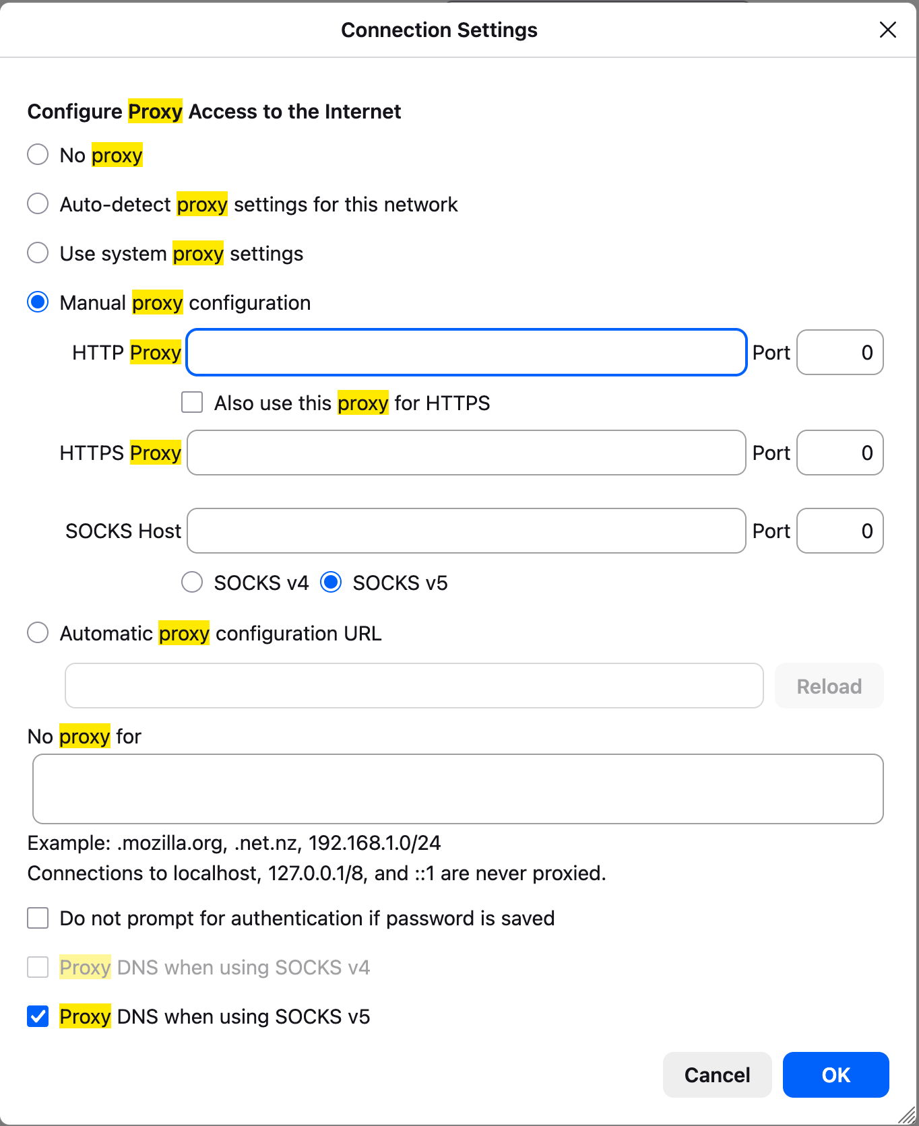Click the Port field next to HTTP Proxy
The image size is (919, 1126).
839,352
